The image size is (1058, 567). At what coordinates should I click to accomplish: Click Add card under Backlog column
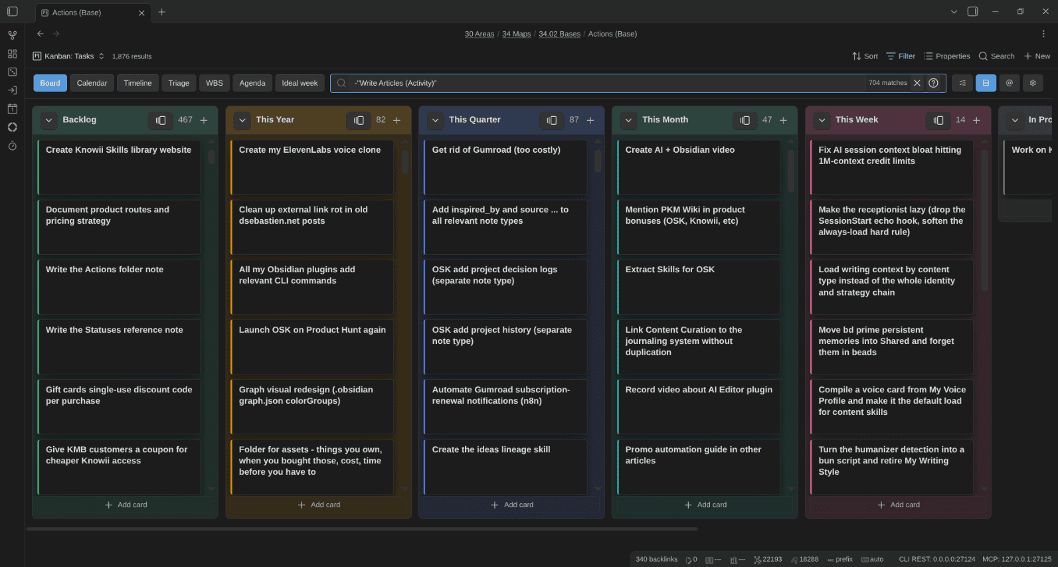(126, 505)
